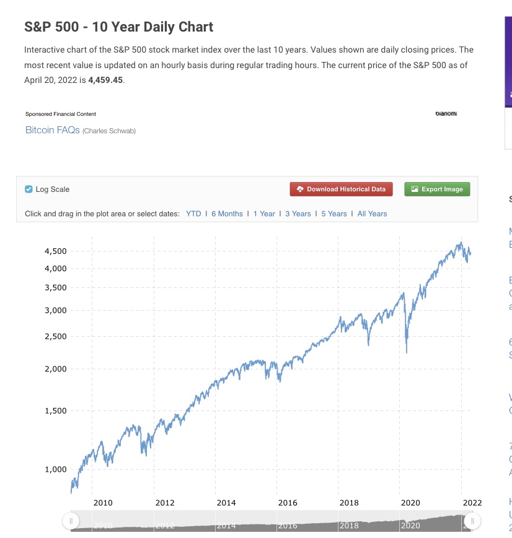Viewport: 512px width, 538px height.
Task: Click the 4,500 y-axis label
Action: pos(56,251)
